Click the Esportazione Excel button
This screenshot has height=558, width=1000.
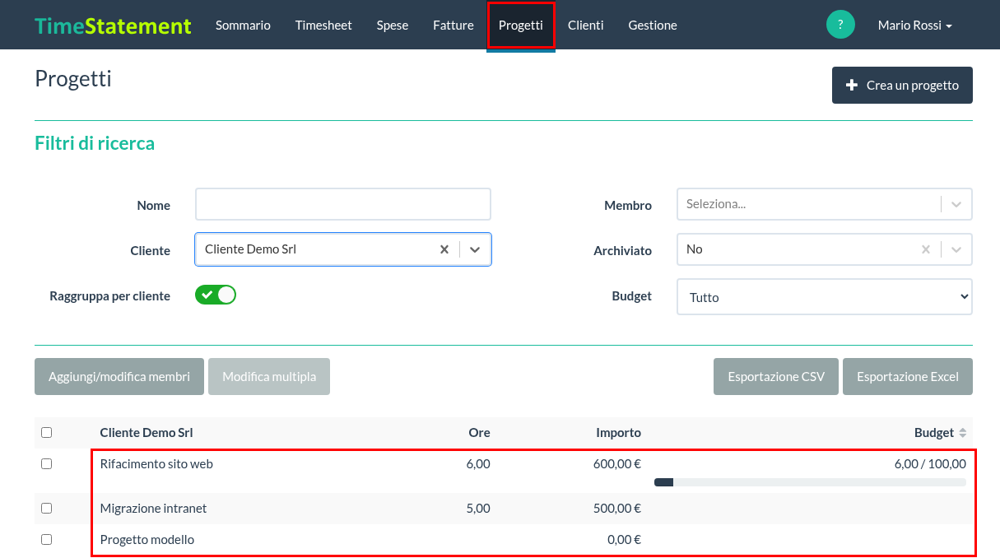pyautogui.click(x=908, y=377)
